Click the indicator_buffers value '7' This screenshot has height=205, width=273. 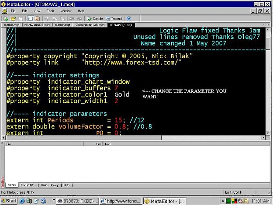116,88
